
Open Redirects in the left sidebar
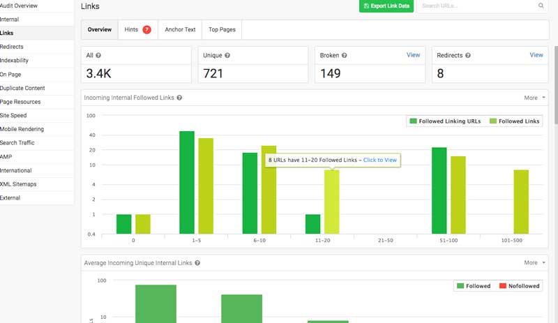12,47
